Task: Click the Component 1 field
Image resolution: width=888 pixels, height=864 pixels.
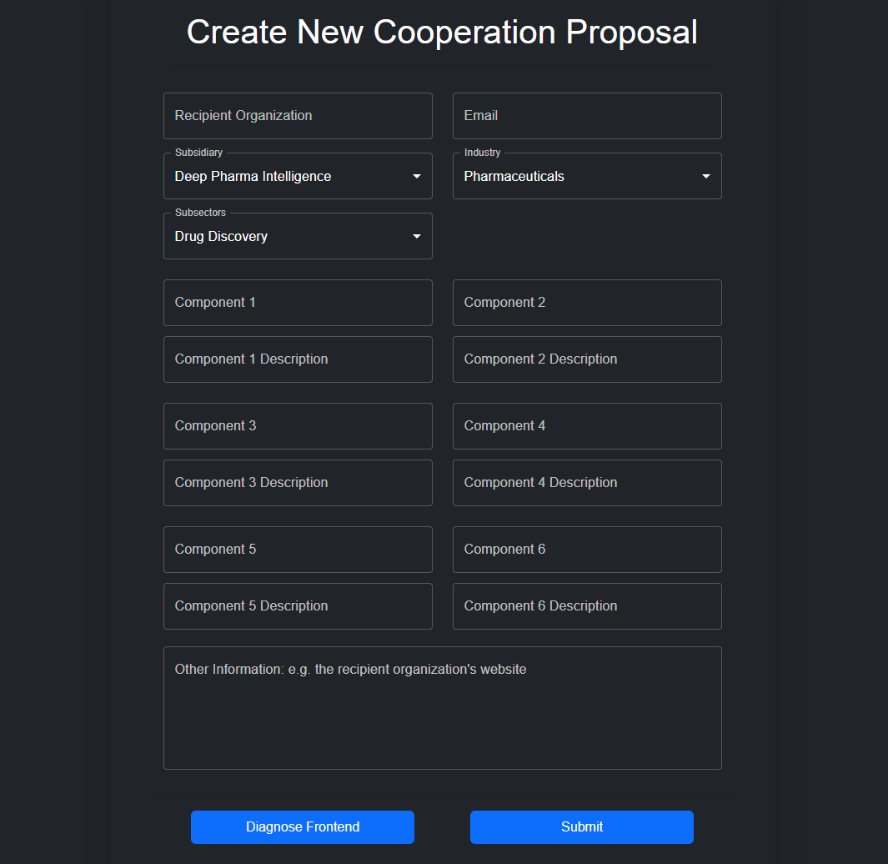Action: tap(298, 303)
